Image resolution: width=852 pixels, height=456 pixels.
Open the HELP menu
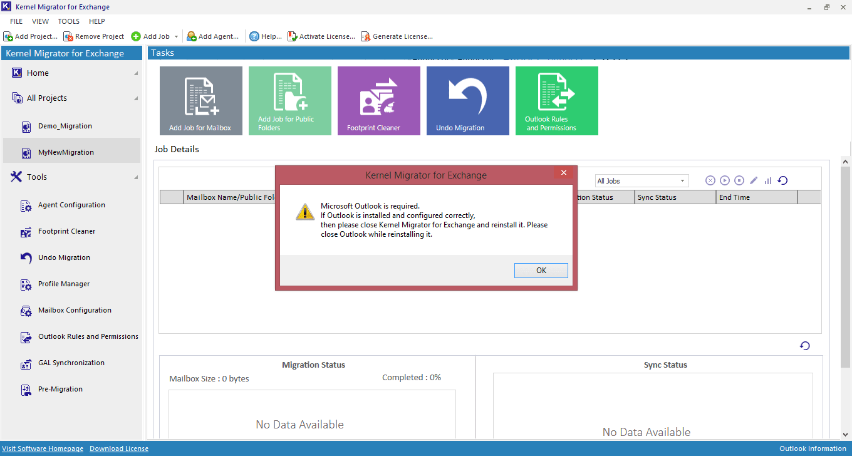[96, 21]
